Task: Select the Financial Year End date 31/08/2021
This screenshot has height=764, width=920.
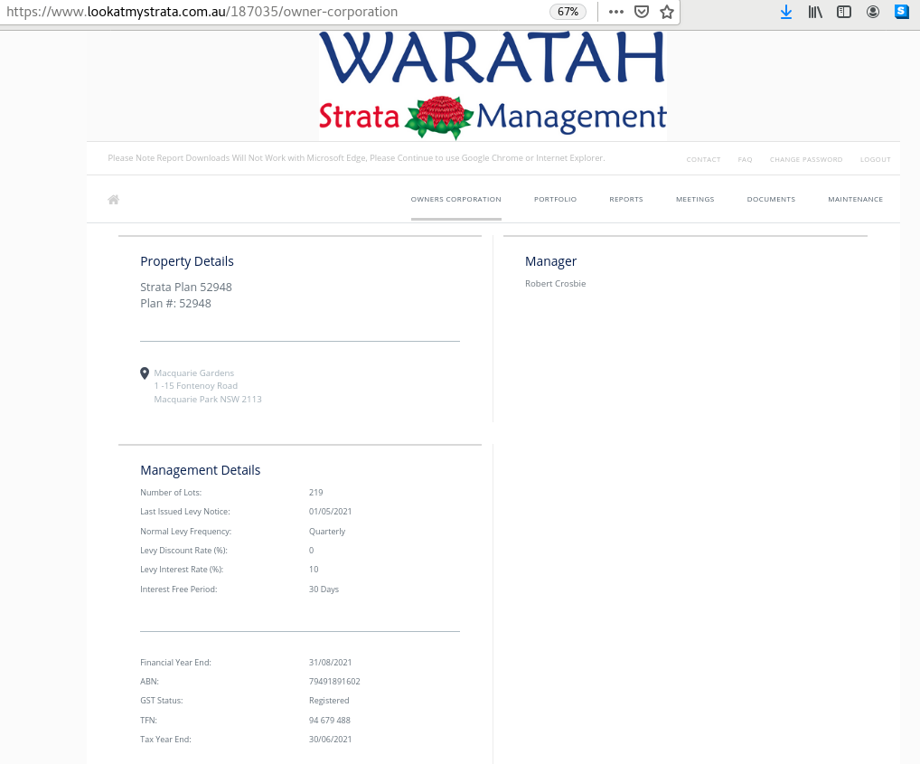Action: [x=331, y=663]
